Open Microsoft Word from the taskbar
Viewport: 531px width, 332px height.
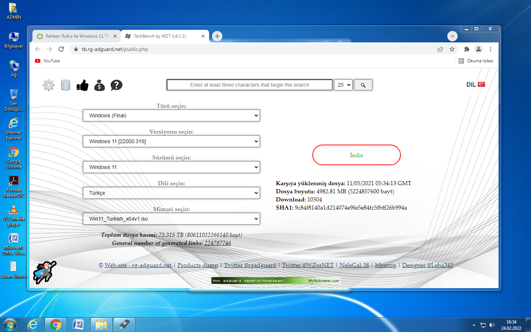(79, 325)
